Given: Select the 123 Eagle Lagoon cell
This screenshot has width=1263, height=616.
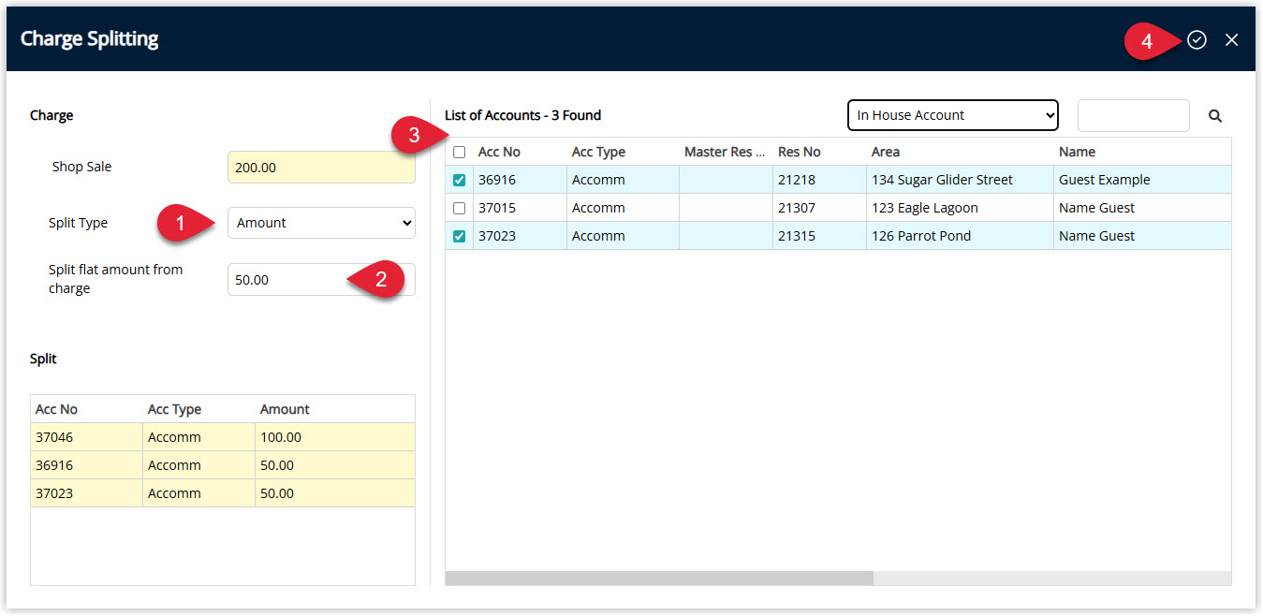Looking at the screenshot, I should 960,208.
